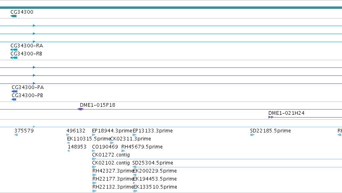The height and width of the screenshot is (193, 342).
Task: Select the CG34300-RB transcript glyph
Action: [14, 58]
